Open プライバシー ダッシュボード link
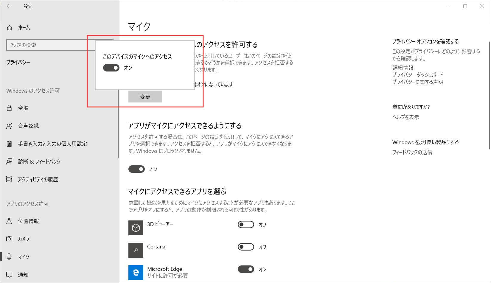This screenshot has height=283, width=491. [418, 75]
